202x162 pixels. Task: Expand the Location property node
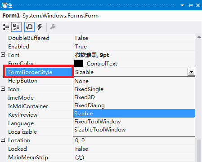(x=3, y=140)
